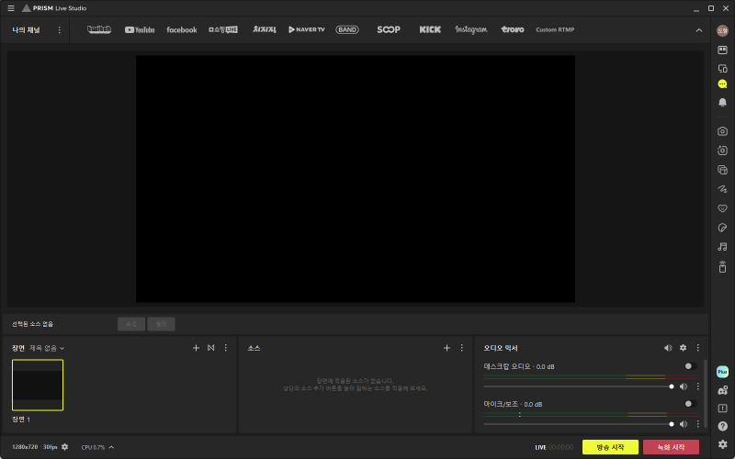Open the exclamation notice icon
The image size is (735, 459).
[722, 409]
